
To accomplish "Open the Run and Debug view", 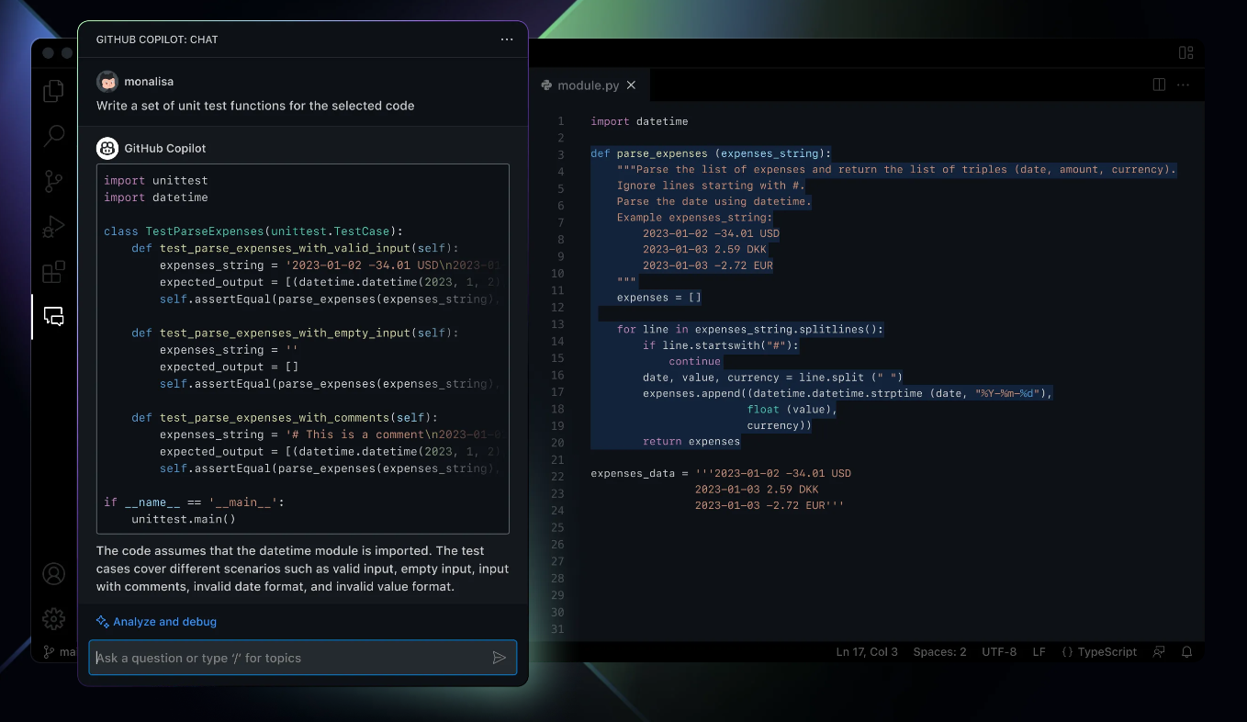I will [x=54, y=226].
